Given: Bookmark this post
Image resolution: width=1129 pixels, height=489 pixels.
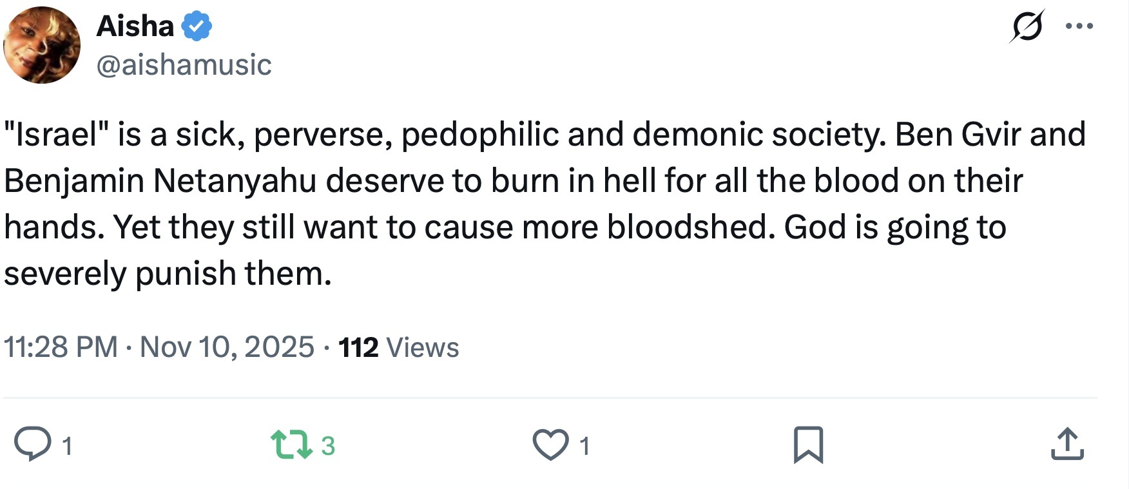Looking at the screenshot, I should point(808,445).
